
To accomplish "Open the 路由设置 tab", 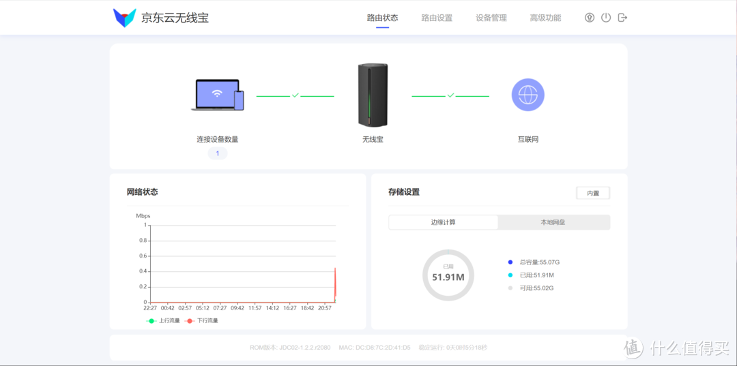I will point(437,18).
